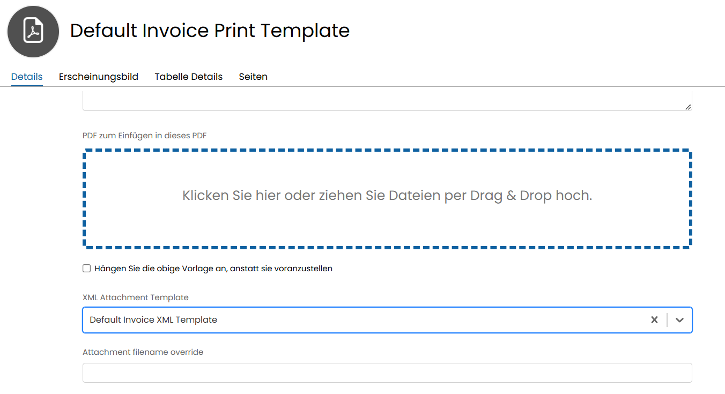Open the Erscheinungsbild tab
Image resolution: width=725 pixels, height=394 pixels.
click(x=99, y=77)
